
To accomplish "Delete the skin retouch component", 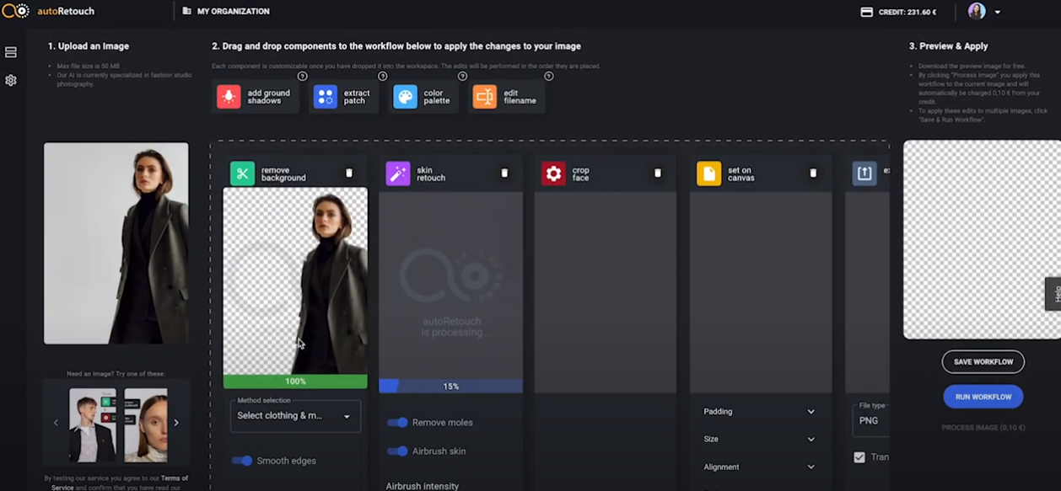I will click(504, 173).
